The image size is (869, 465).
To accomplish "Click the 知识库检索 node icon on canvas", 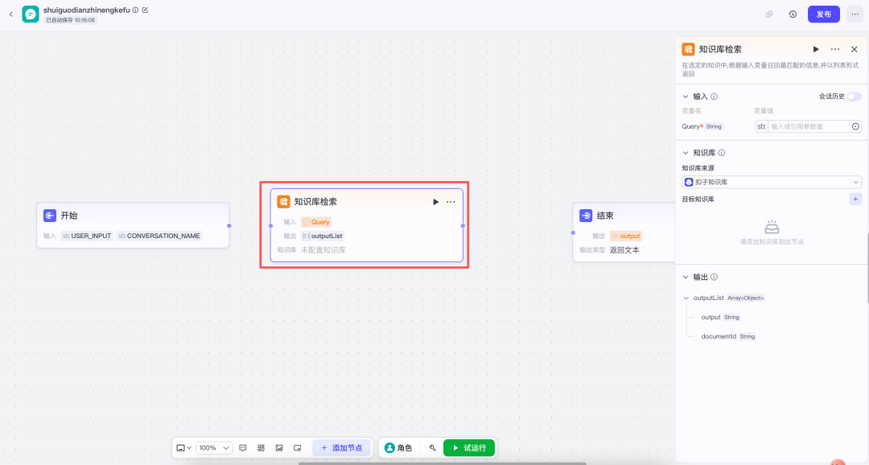I will click(284, 202).
